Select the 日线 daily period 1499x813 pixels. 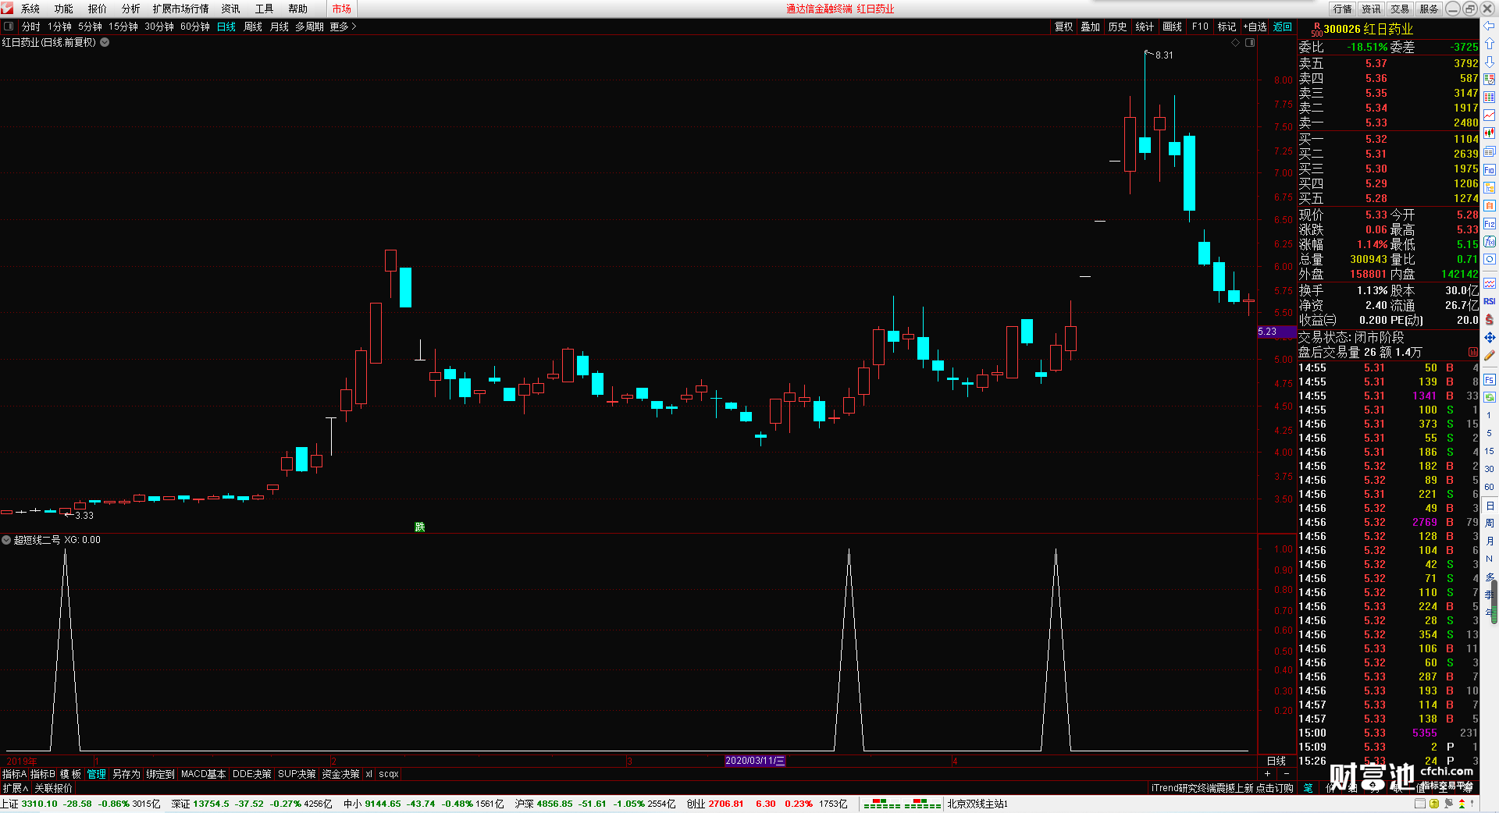click(x=226, y=27)
